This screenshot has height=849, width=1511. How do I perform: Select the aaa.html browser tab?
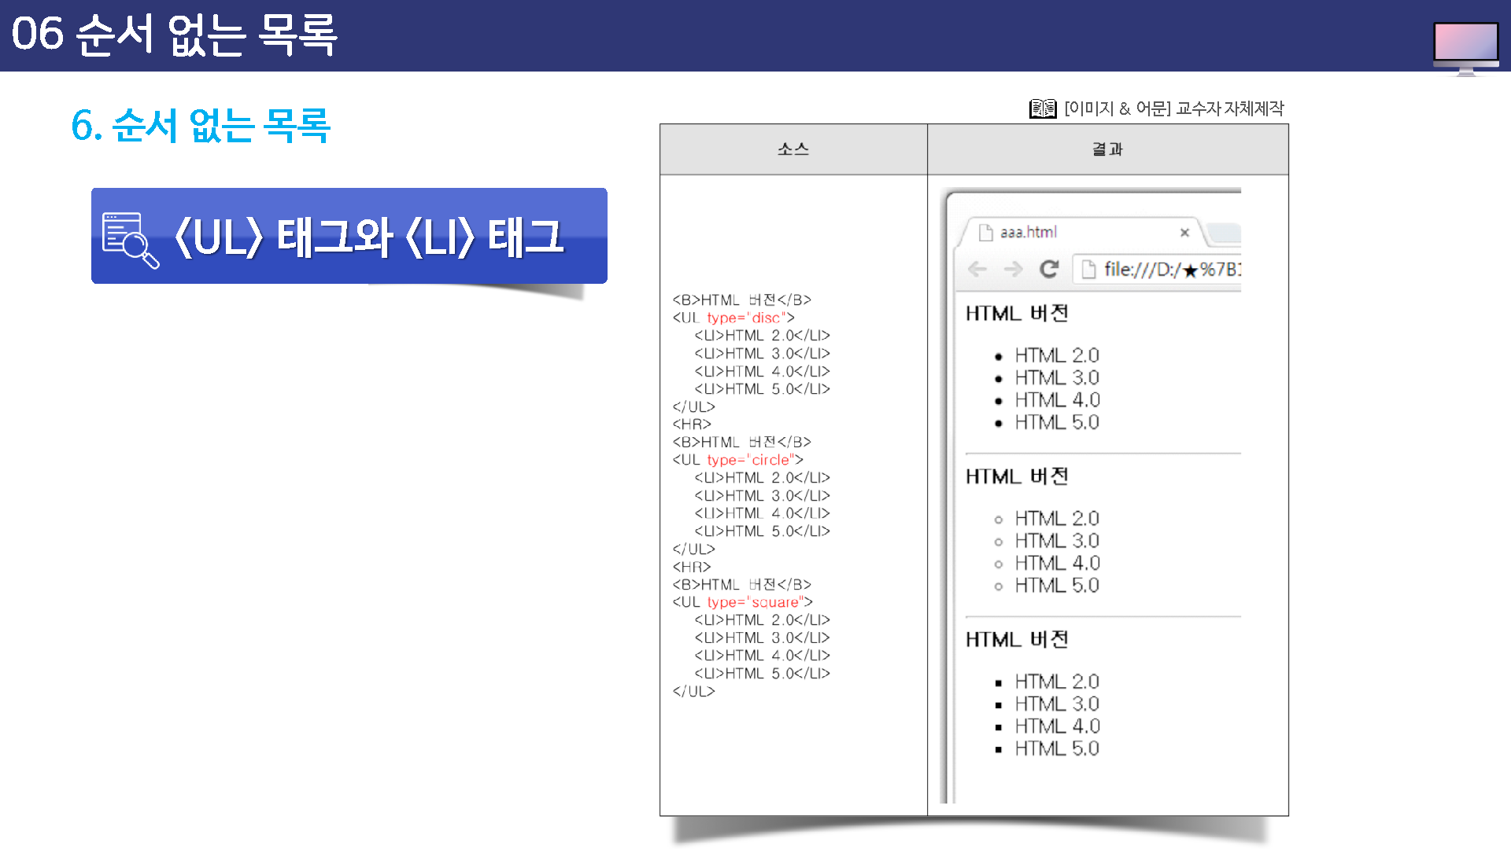pyautogui.click(x=1082, y=232)
